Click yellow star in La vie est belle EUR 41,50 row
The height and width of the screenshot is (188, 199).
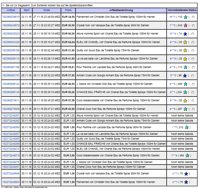pos(185,59)
